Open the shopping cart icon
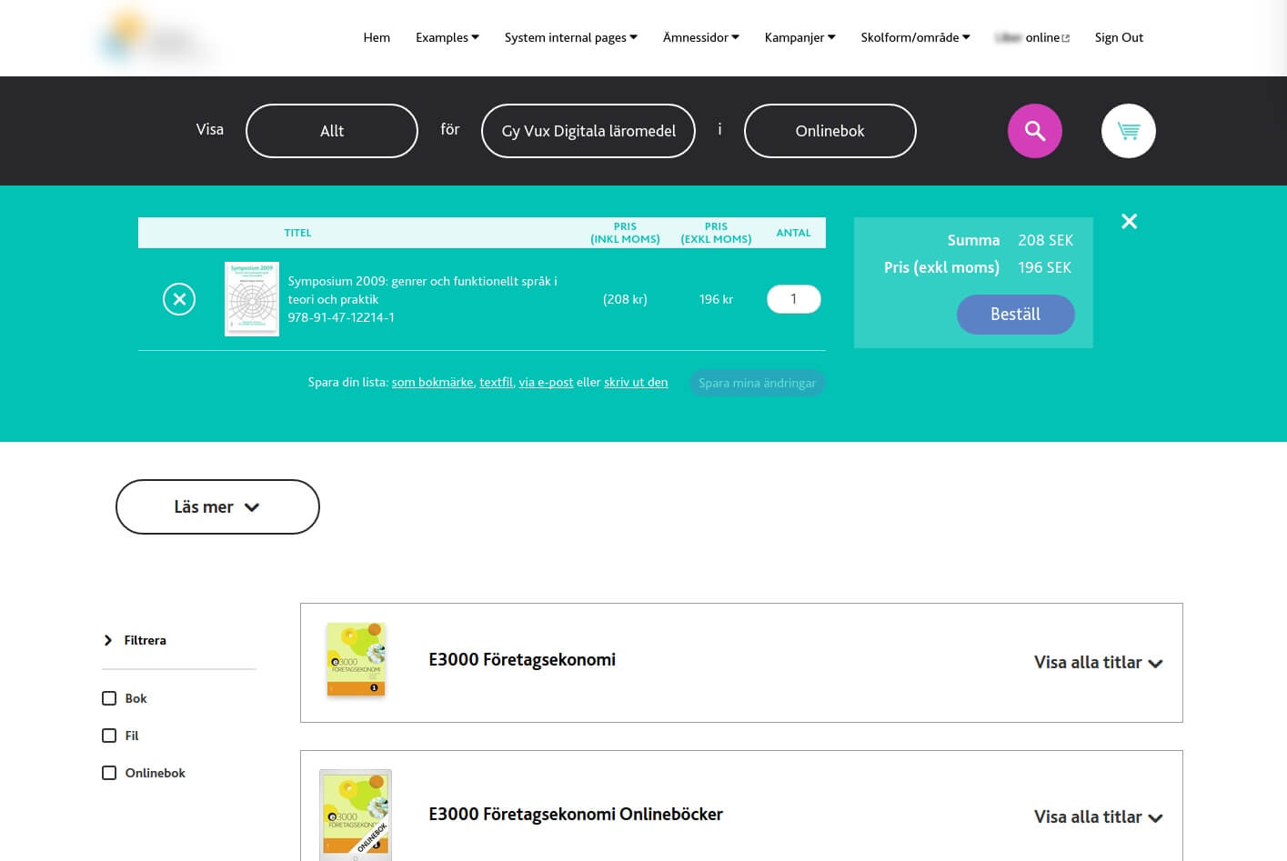Screen dimensions: 1287x861 [1128, 131]
